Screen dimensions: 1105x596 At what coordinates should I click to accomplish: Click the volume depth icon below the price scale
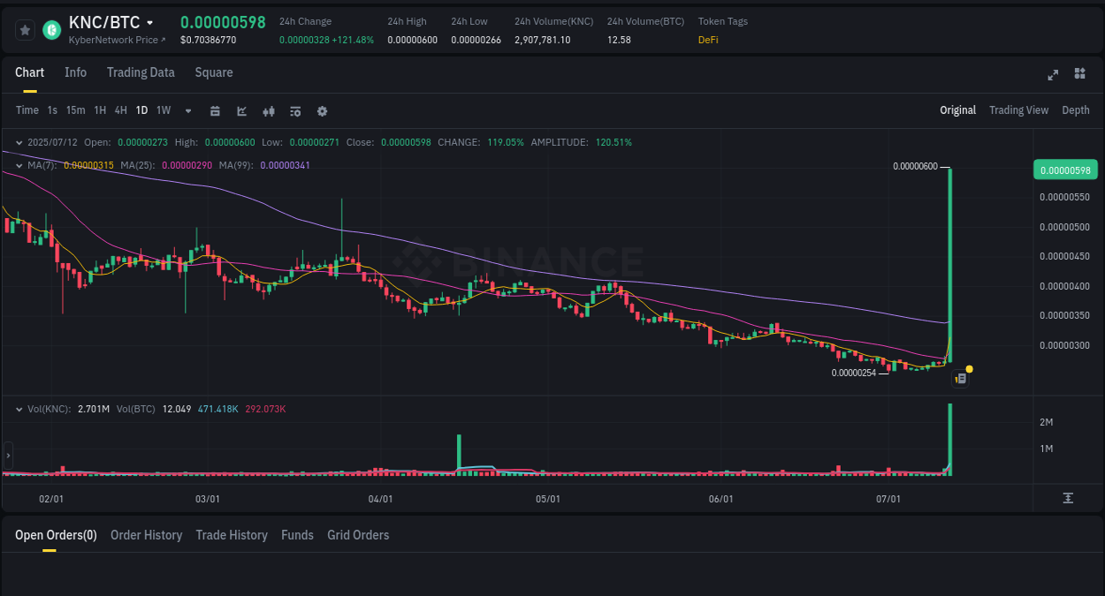[x=1066, y=498]
